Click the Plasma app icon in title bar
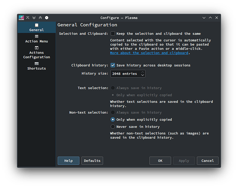This screenshot has height=188, width=238. click(x=21, y=18)
